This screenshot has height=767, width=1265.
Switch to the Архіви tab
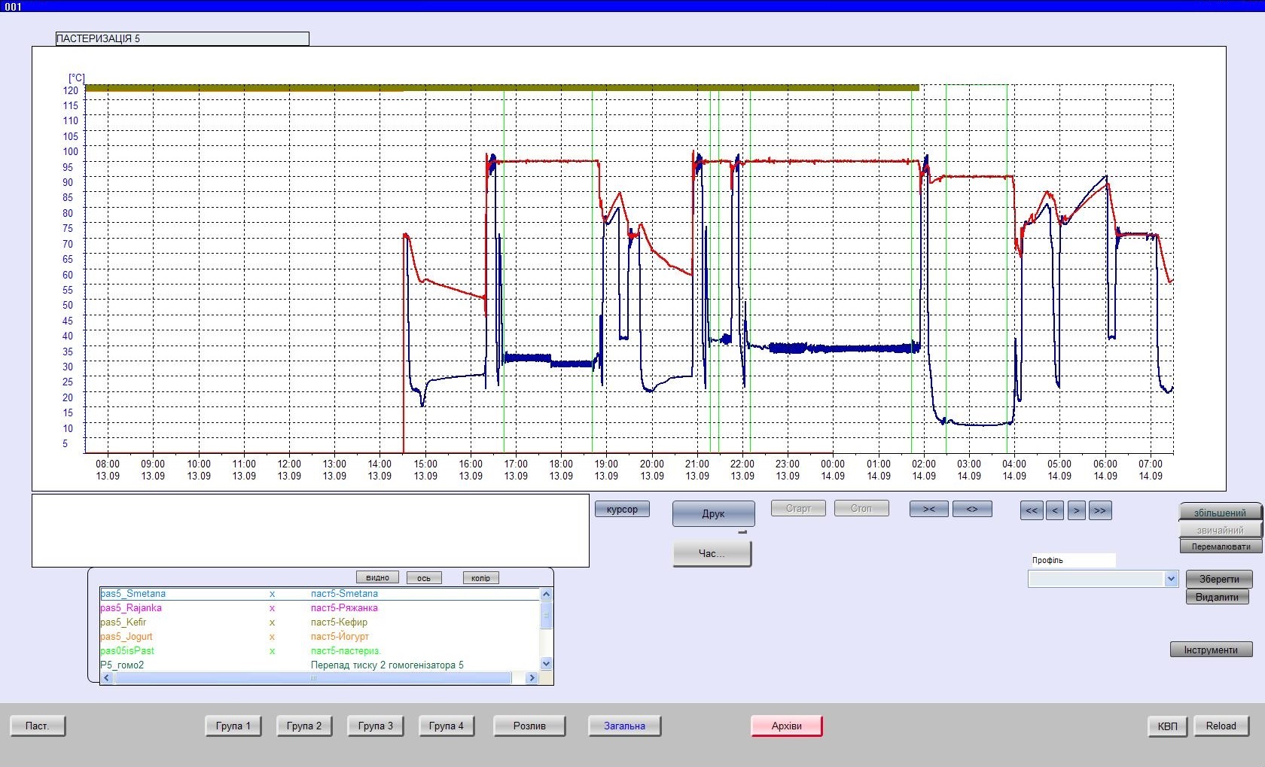click(786, 726)
